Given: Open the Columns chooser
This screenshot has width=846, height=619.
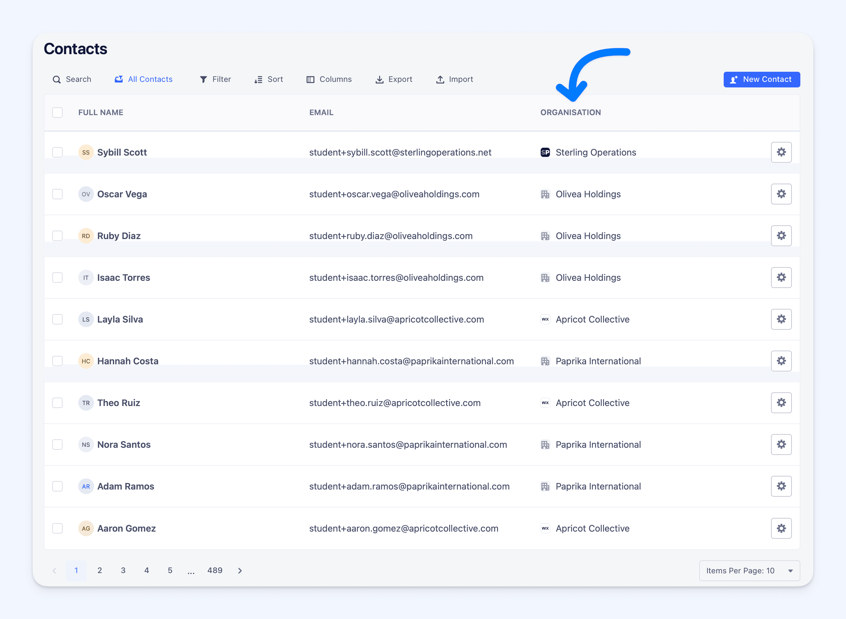Looking at the screenshot, I should coord(329,80).
